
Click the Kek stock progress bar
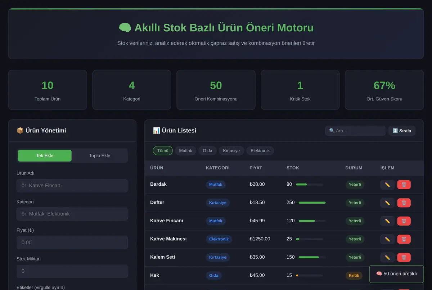(309, 275)
